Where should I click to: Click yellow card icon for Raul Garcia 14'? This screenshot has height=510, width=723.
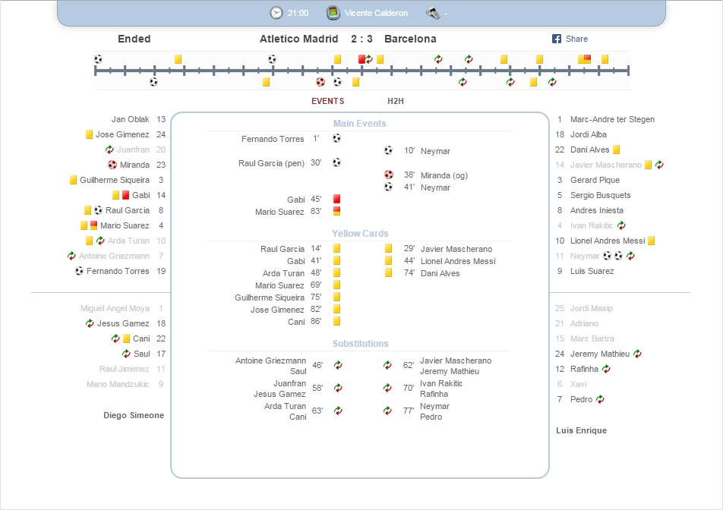(x=336, y=248)
